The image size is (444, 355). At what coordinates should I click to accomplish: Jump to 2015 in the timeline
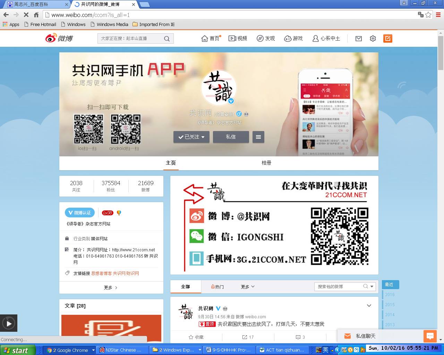pos(390,305)
